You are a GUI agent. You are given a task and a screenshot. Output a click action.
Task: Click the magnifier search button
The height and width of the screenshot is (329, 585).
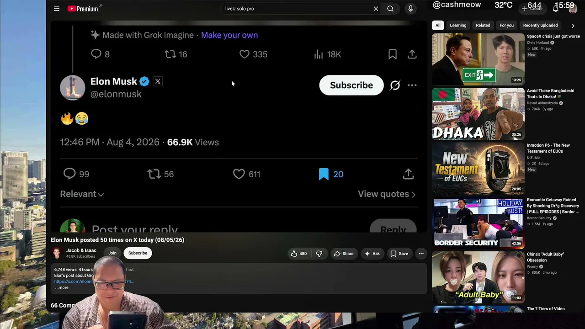click(x=390, y=9)
